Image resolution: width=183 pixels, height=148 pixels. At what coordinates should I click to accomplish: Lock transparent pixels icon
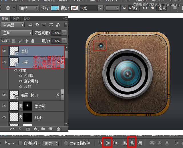point(14,41)
